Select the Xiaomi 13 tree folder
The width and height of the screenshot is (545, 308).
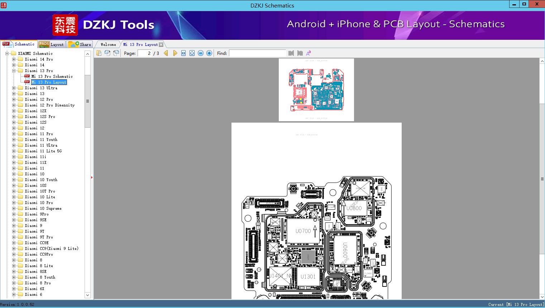click(x=35, y=94)
